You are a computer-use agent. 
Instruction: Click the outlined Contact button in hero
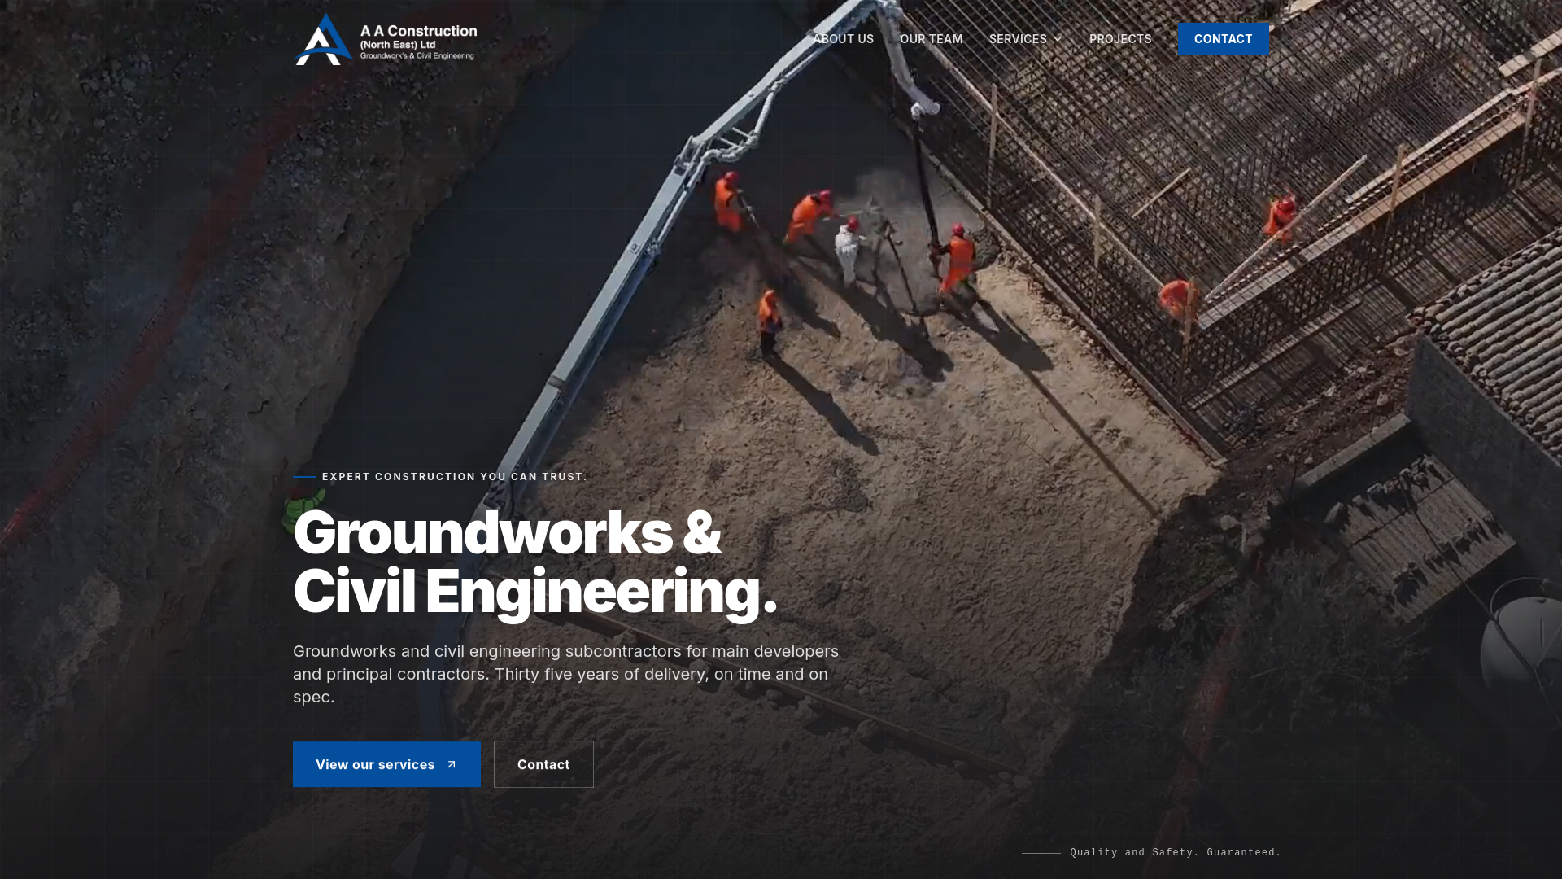(x=543, y=764)
